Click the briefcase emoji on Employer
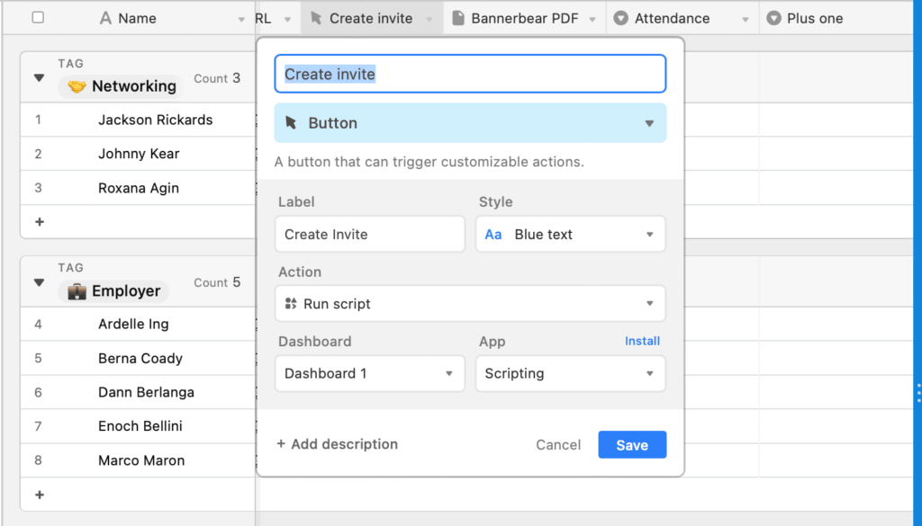This screenshot has height=526, width=922. pos(77,290)
